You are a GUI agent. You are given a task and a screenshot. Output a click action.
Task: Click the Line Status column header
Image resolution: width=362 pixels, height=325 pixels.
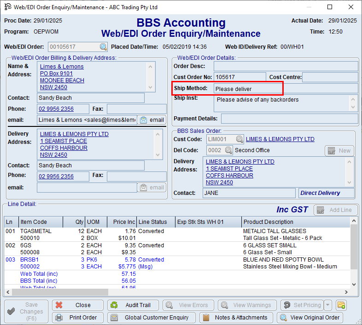155,222
